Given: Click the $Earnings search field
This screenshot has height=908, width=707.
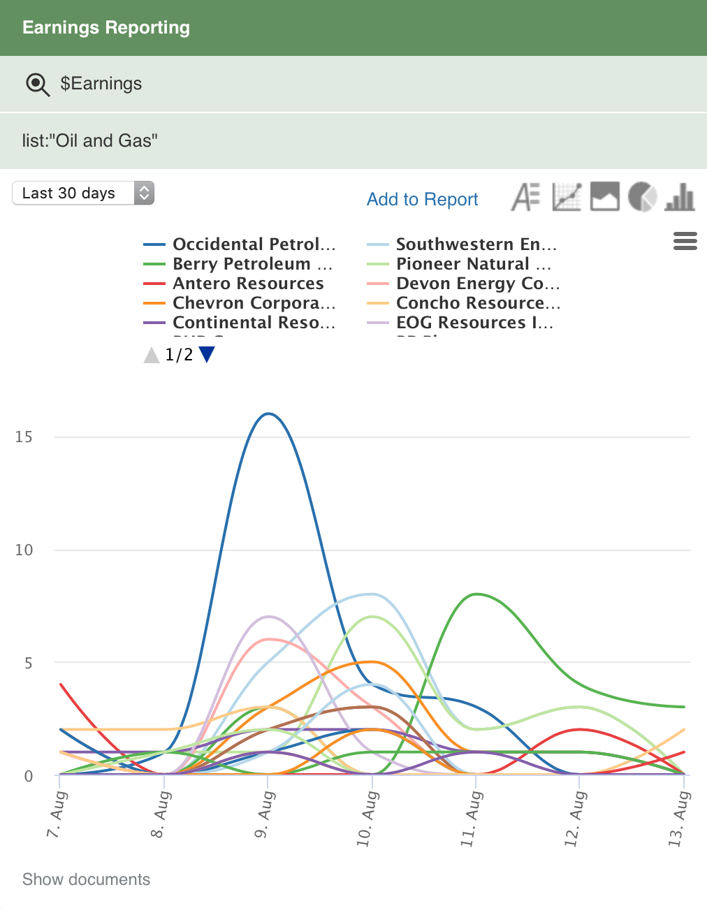Looking at the screenshot, I should 353,84.
